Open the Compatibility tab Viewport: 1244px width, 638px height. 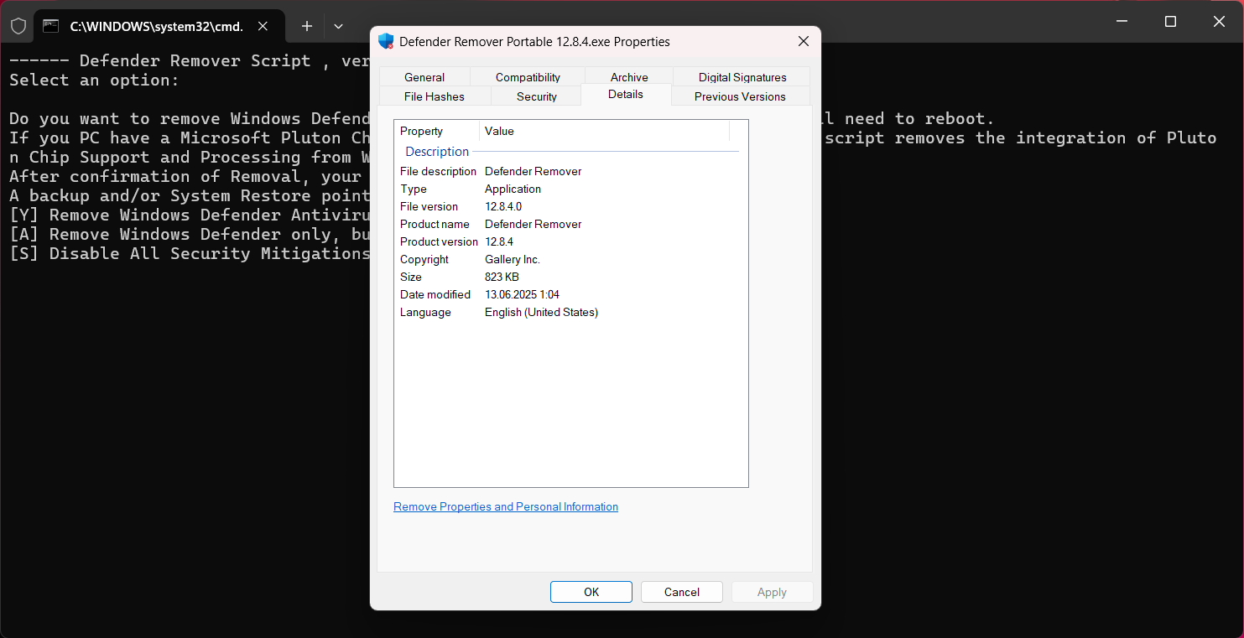pyautogui.click(x=528, y=77)
